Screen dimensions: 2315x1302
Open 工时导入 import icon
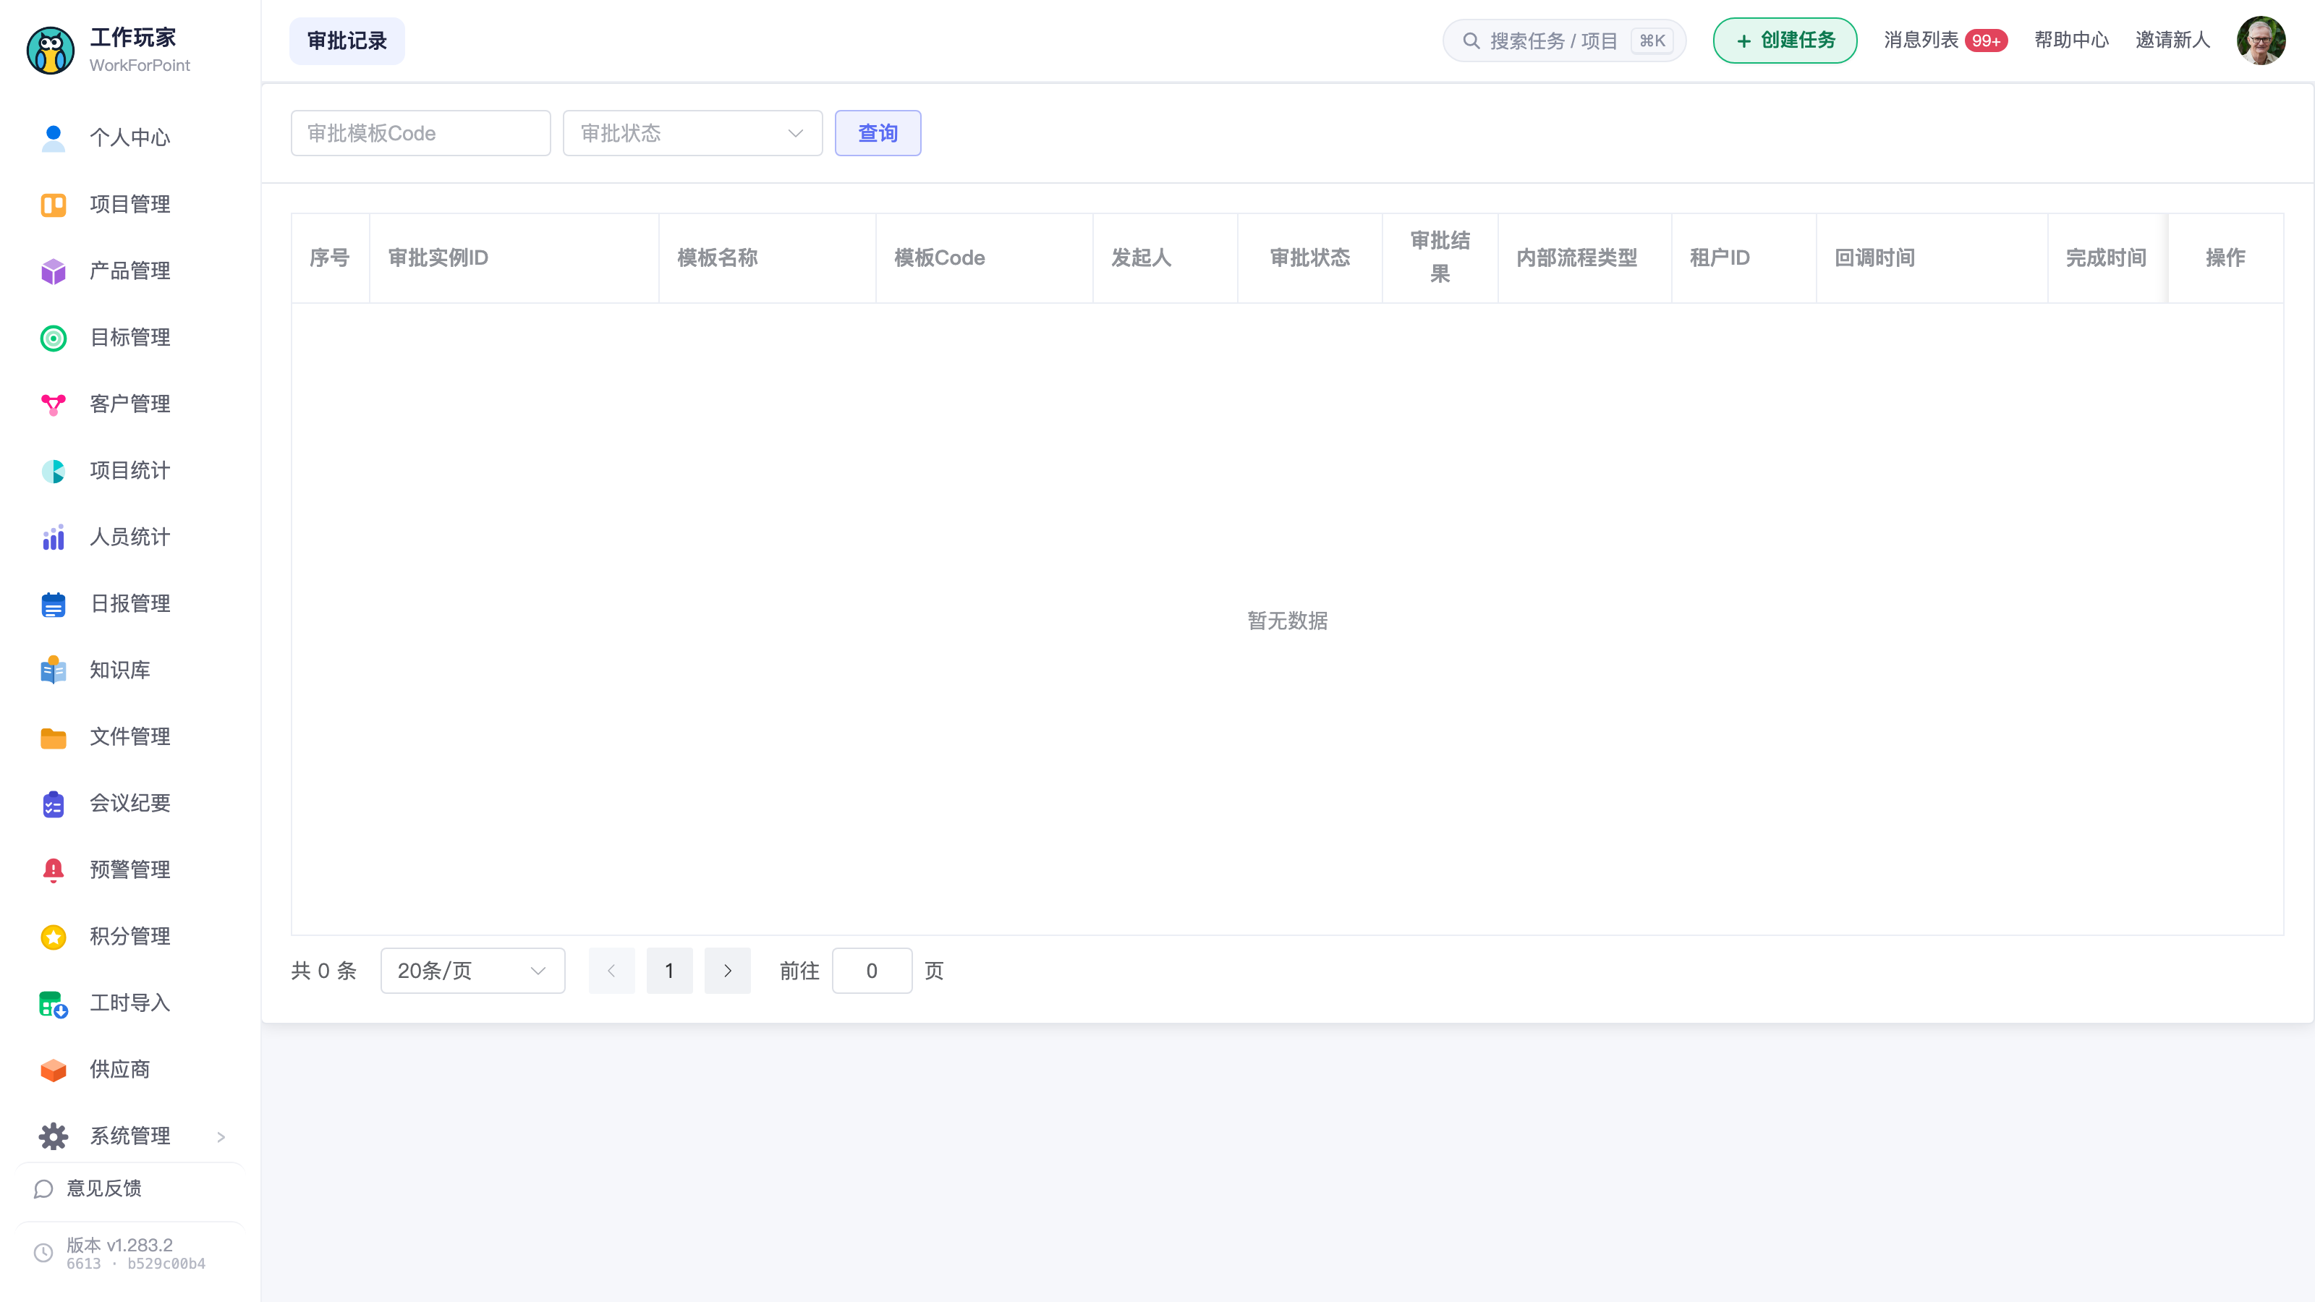tap(53, 1004)
